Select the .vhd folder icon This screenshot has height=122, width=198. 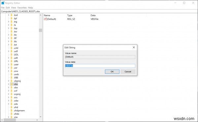coord(12,107)
